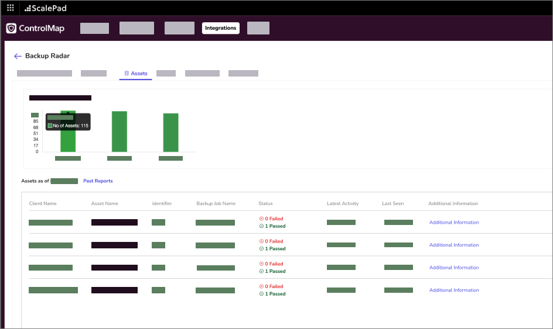Click the Backup Job Name column header
Image resolution: width=553 pixels, height=329 pixels.
coord(216,203)
